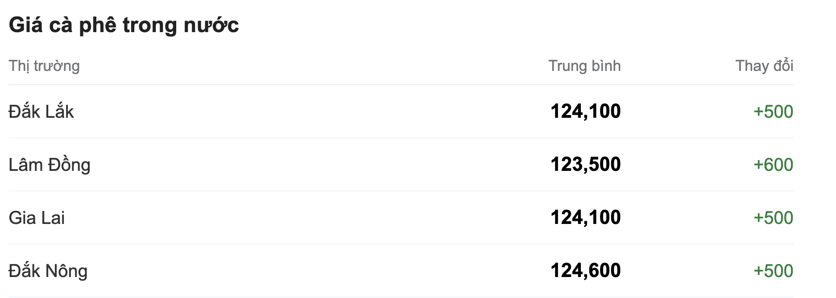The image size is (836, 298).
Task: Select the Đắk Lắk market name
Action: [41, 112]
